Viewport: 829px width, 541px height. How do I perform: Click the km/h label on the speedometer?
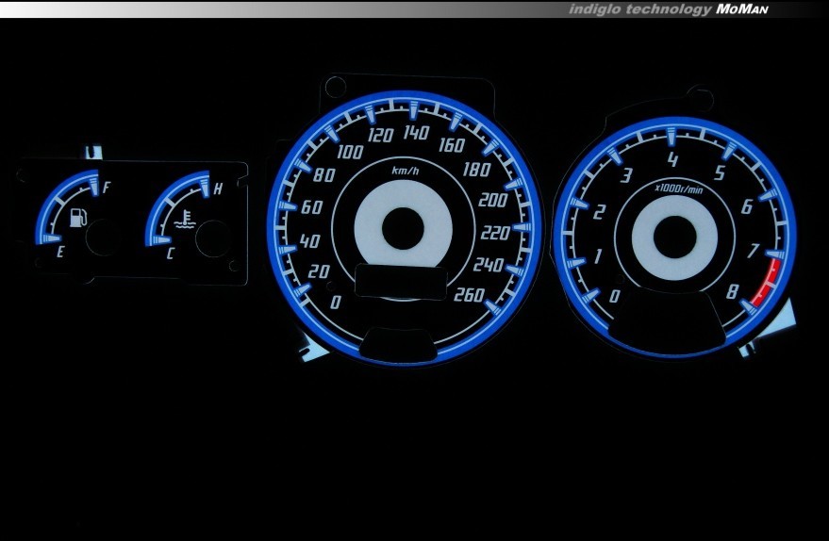(x=406, y=171)
